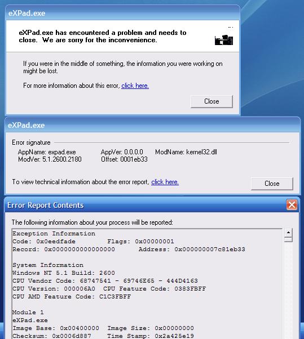
Task: Click the error report scrollbar thumb
Action: (x=288, y=239)
